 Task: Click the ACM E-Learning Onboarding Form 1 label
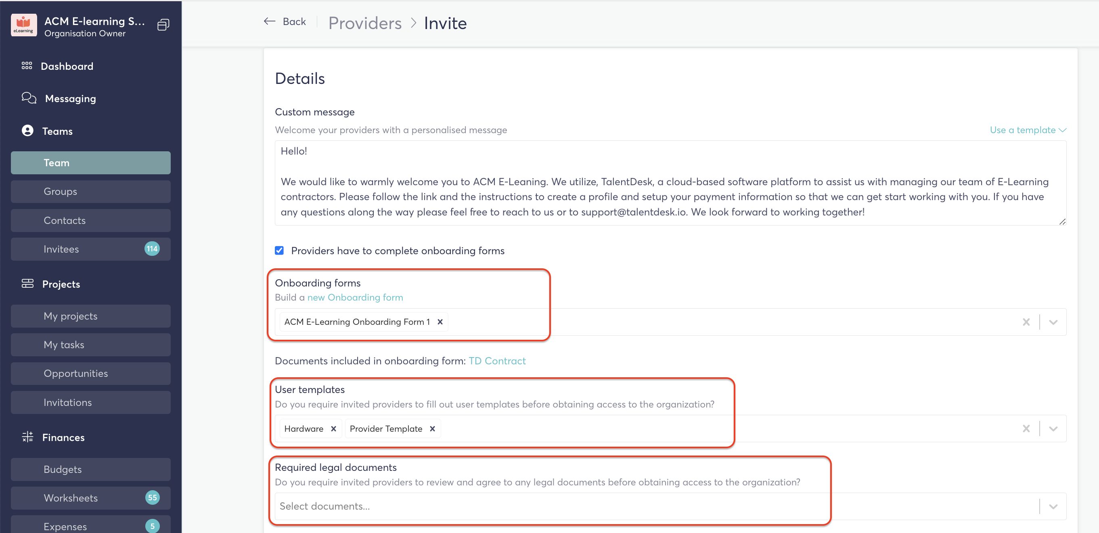click(357, 322)
